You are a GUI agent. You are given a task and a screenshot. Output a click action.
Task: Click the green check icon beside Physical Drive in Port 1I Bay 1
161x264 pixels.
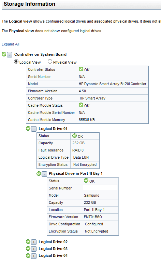pos(39,173)
